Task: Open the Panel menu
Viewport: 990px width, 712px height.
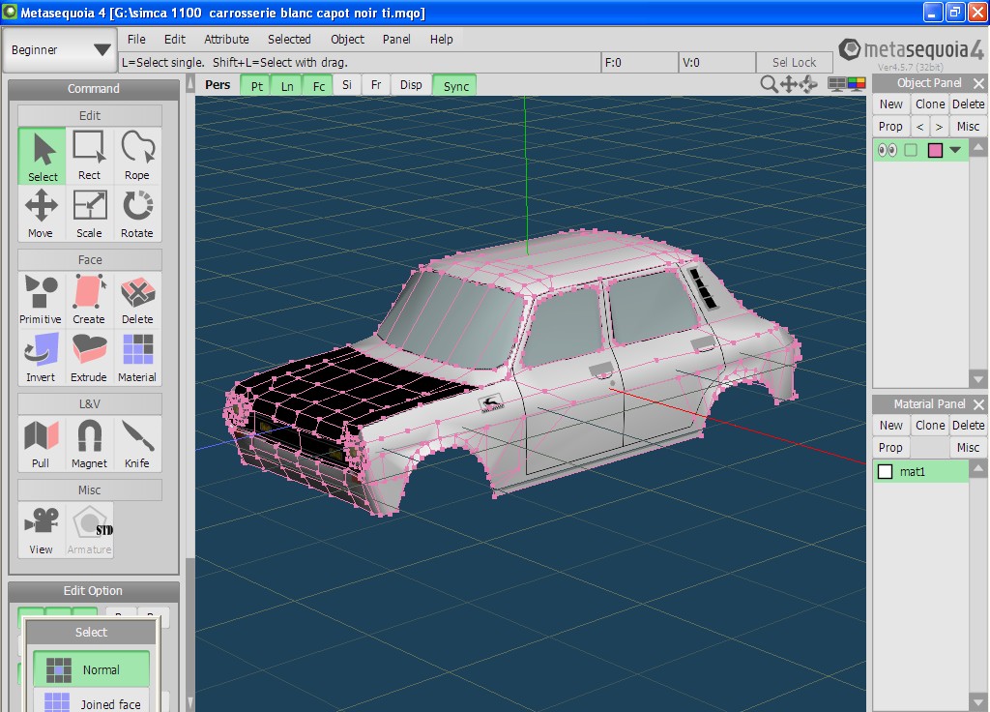Action: [396, 39]
